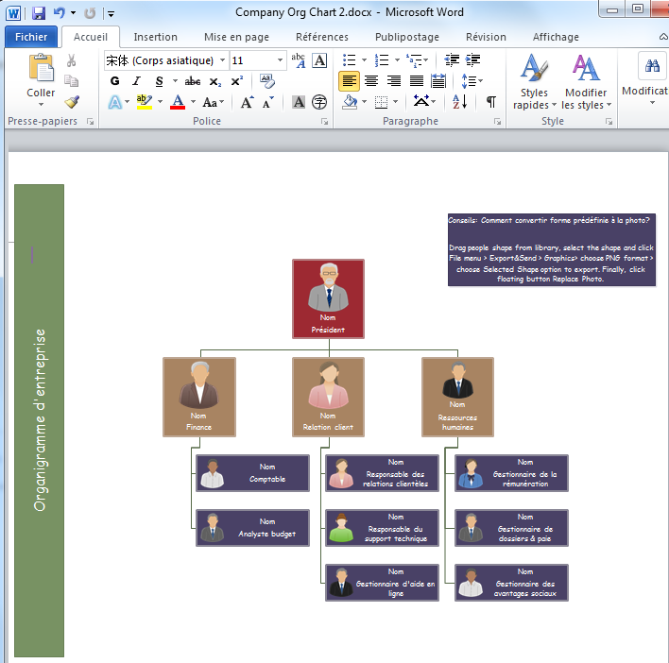The image size is (669, 663).
Task: Toggle subscript formatting
Action: 215,81
